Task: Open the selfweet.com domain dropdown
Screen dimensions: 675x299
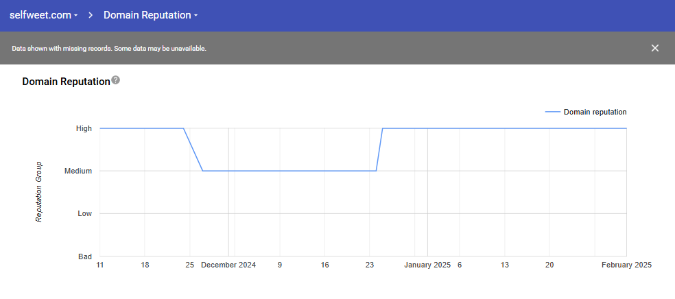Action: pos(43,15)
